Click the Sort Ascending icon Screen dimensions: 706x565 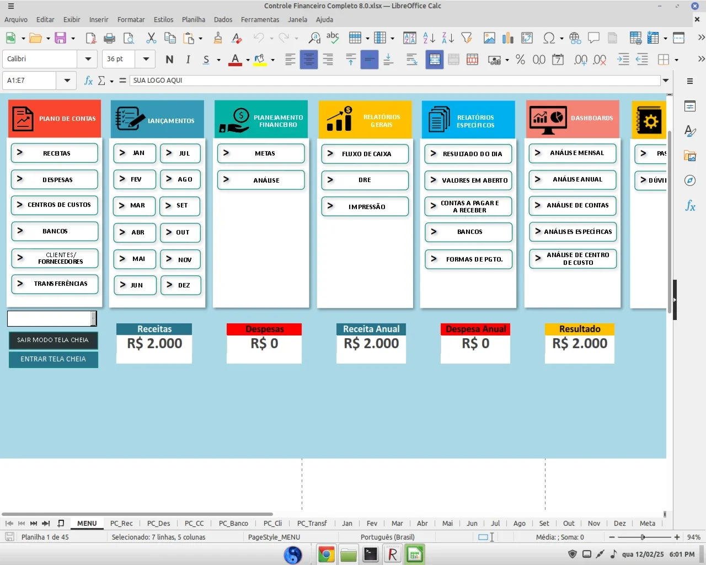[x=429, y=38]
